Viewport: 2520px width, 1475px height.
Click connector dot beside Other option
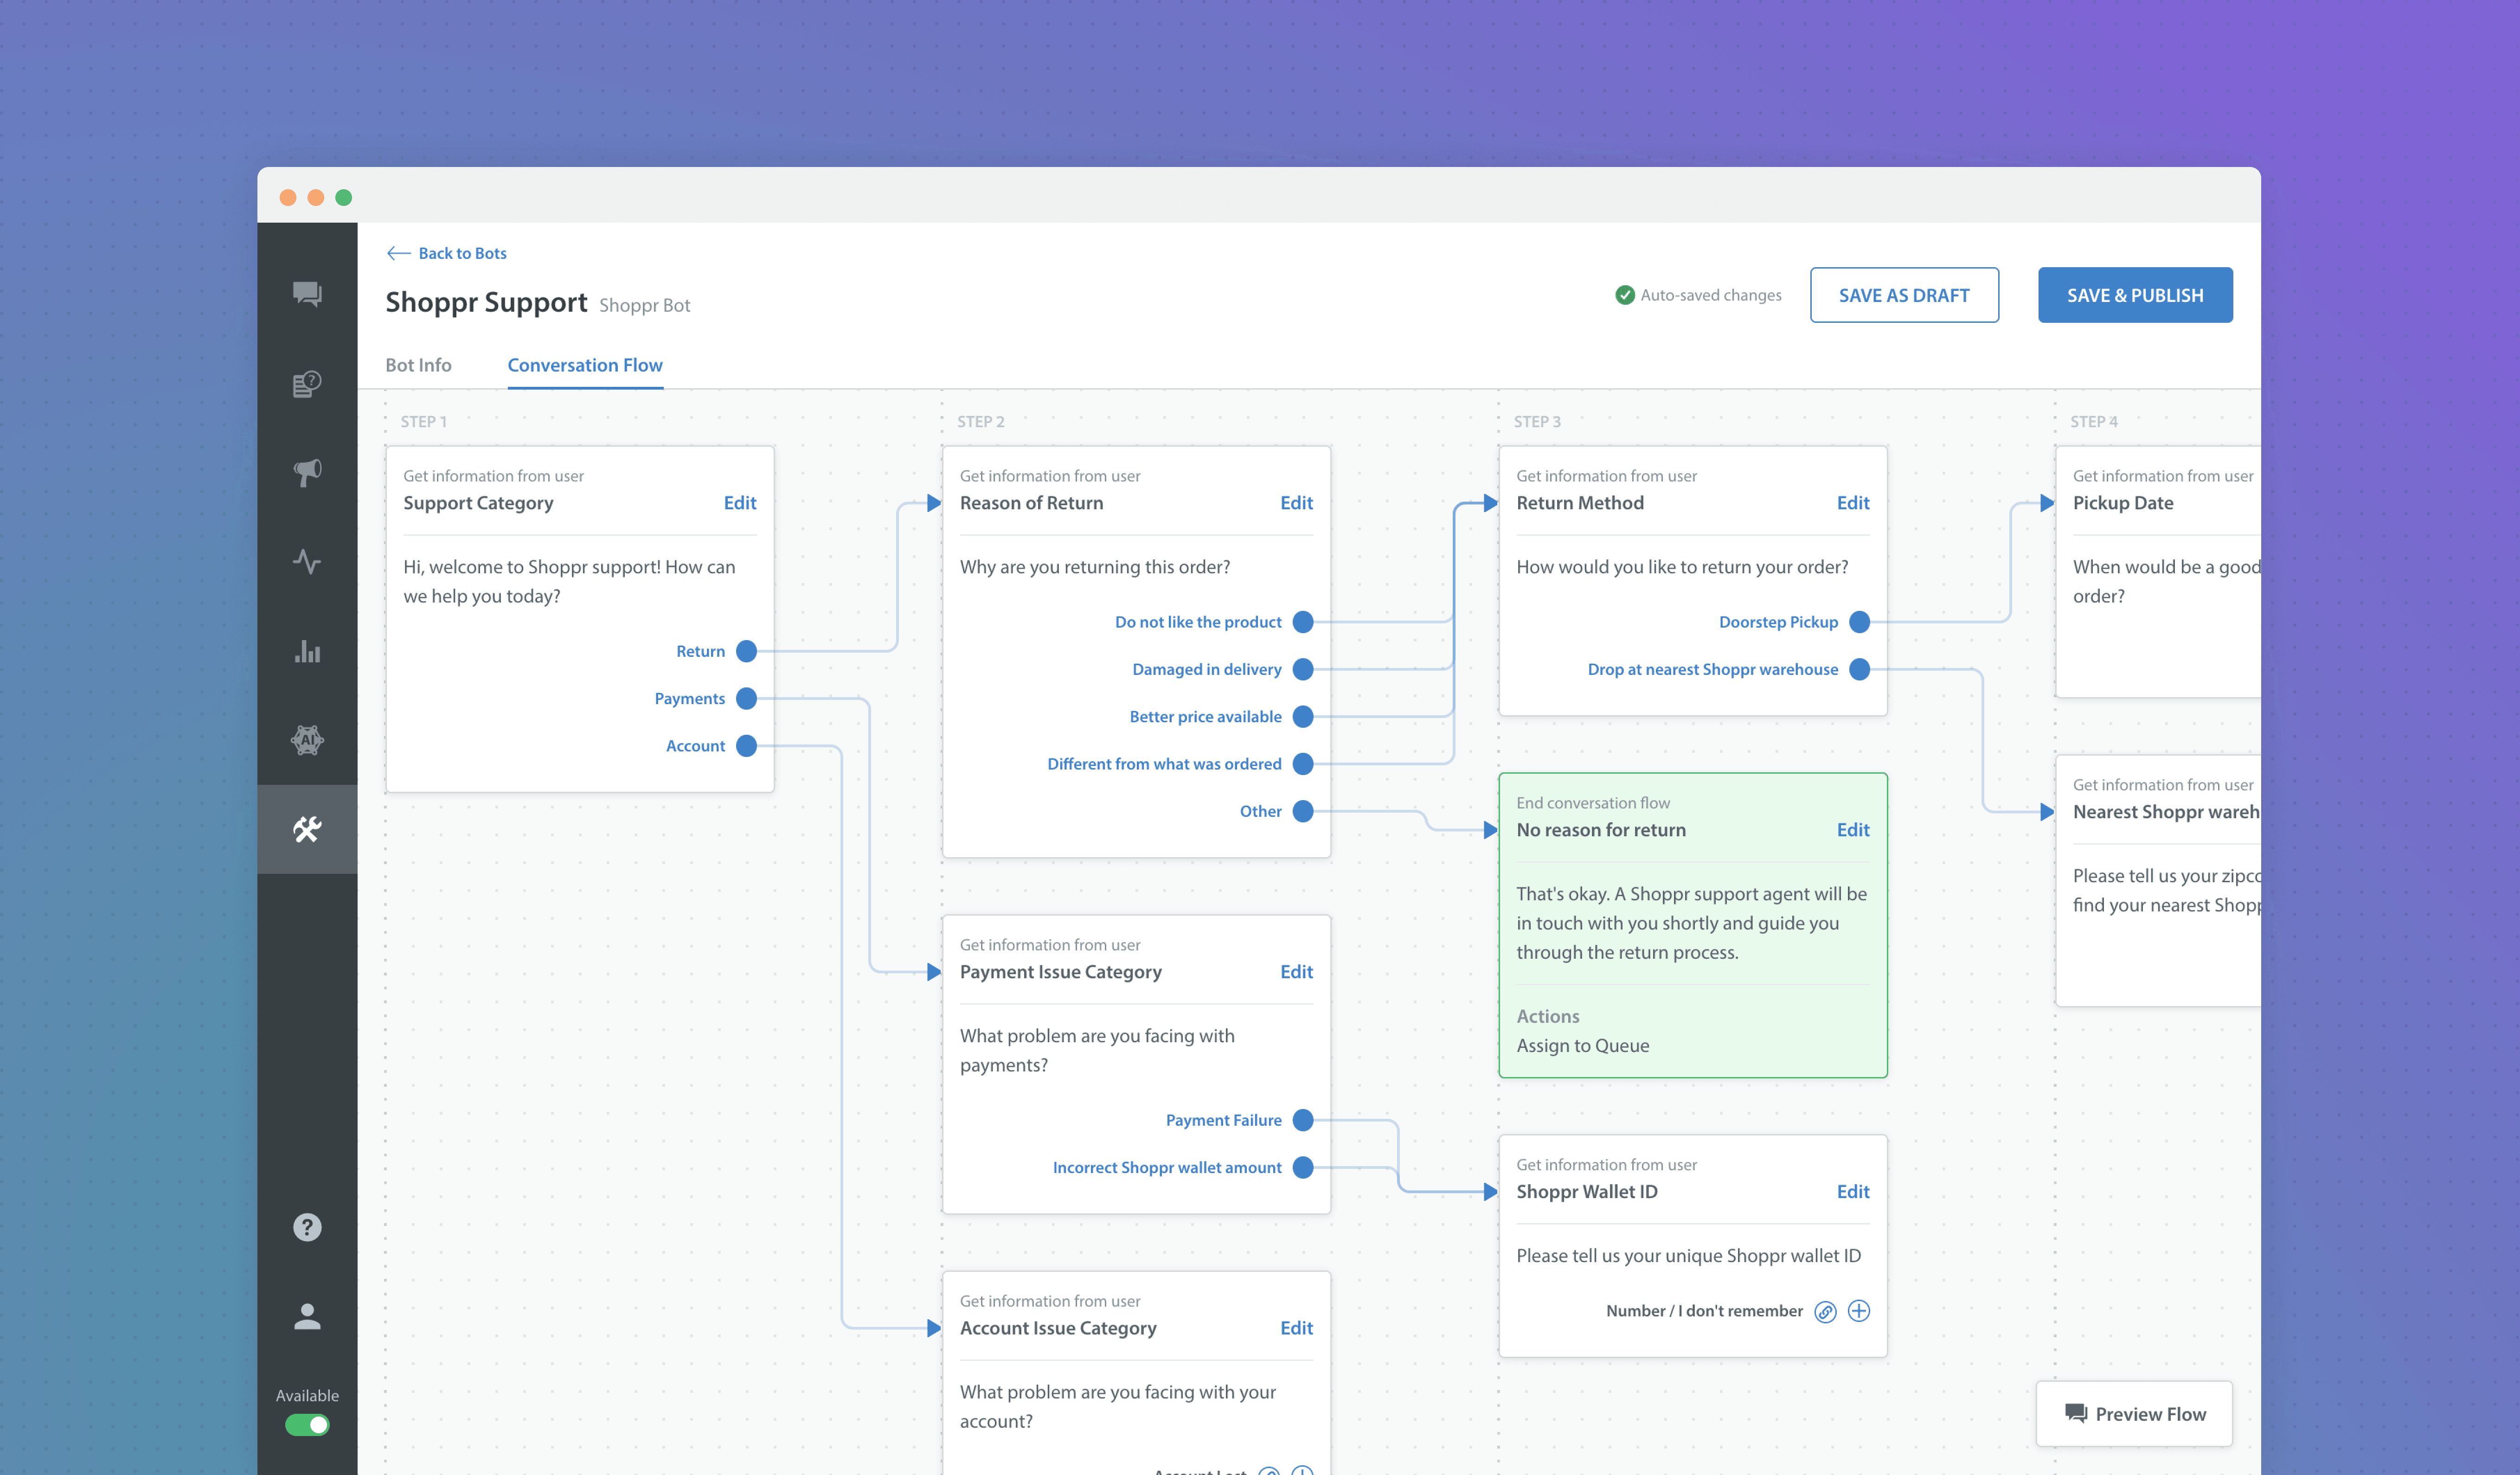coord(1303,811)
